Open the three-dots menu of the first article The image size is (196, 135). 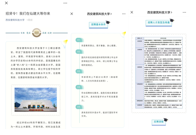[65, 3]
